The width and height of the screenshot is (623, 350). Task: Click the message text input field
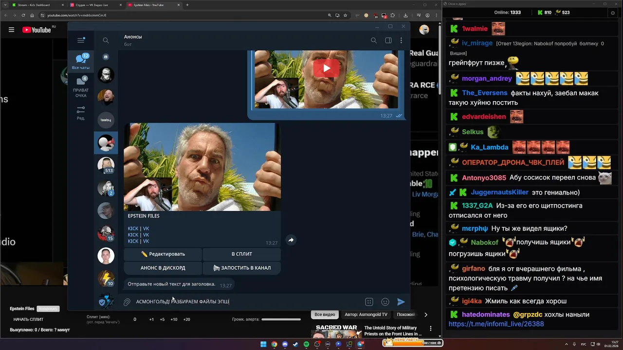coord(248,302)
